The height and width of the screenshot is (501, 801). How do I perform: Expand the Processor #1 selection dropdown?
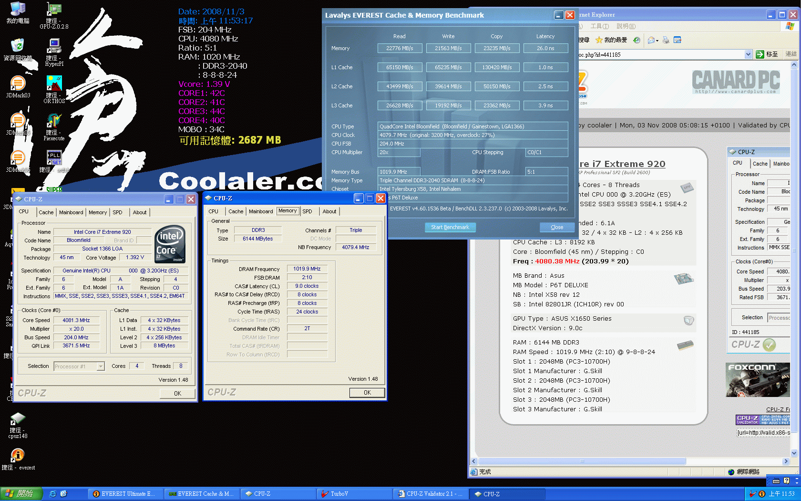101,366
